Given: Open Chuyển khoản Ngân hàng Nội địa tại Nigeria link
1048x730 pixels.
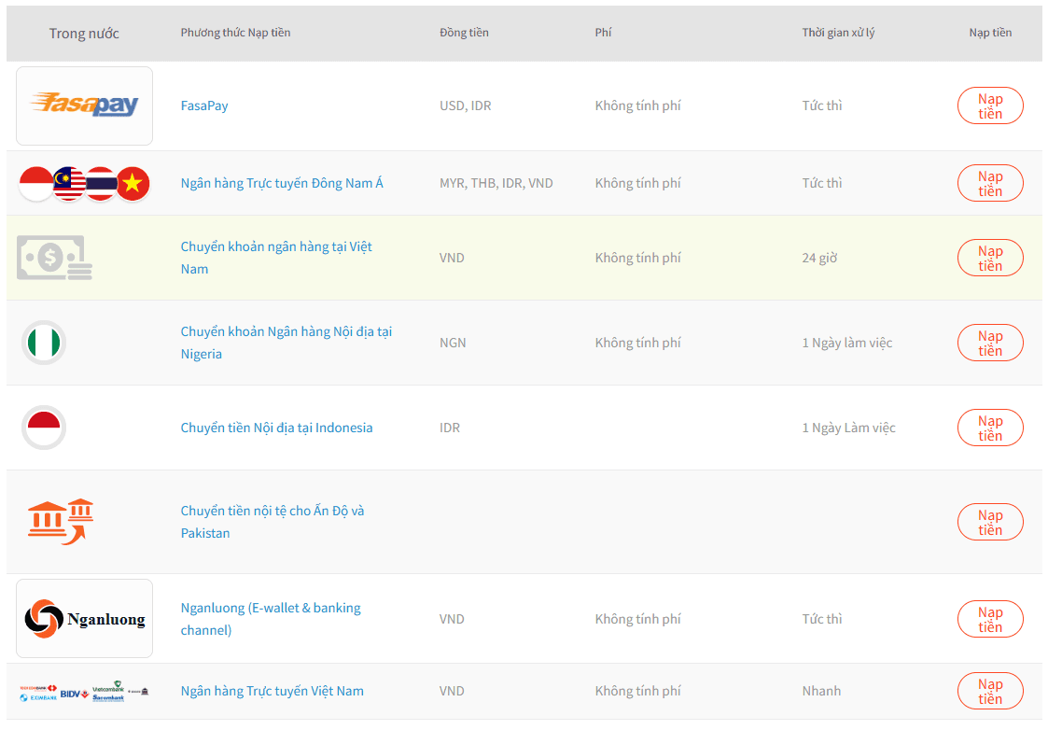Looking at the screenshot, I should click(286, 343).
